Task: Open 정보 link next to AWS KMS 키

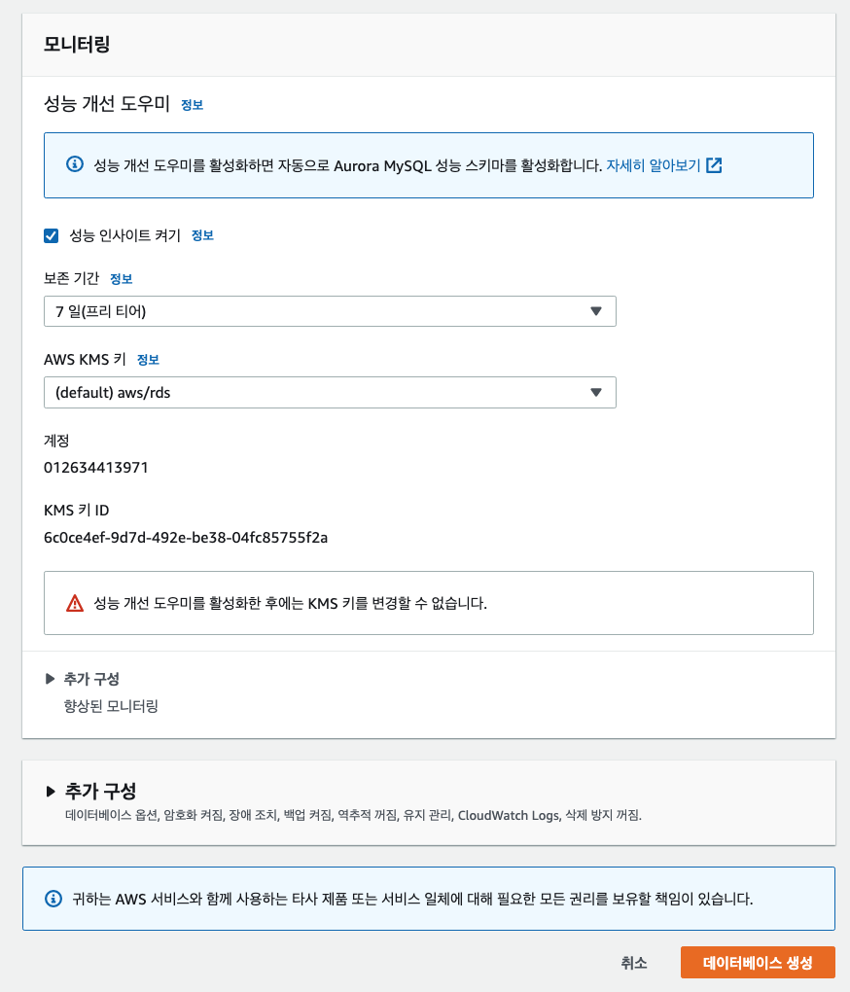Action: coord(148,360)
